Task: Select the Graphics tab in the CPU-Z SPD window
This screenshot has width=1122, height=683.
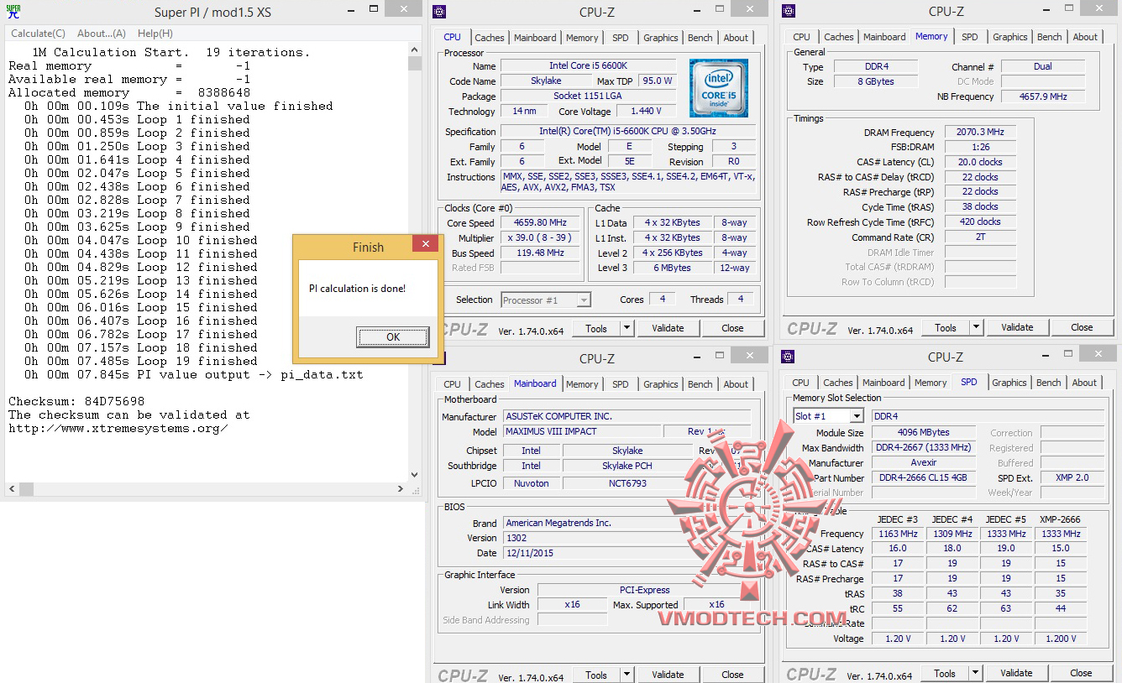Action: (1009, 383)
